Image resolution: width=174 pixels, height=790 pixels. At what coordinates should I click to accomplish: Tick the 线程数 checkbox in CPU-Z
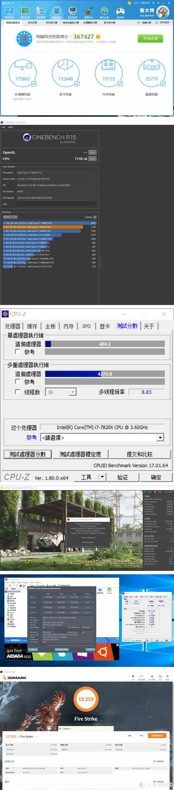pyautogui.click(x=18, y=392)
